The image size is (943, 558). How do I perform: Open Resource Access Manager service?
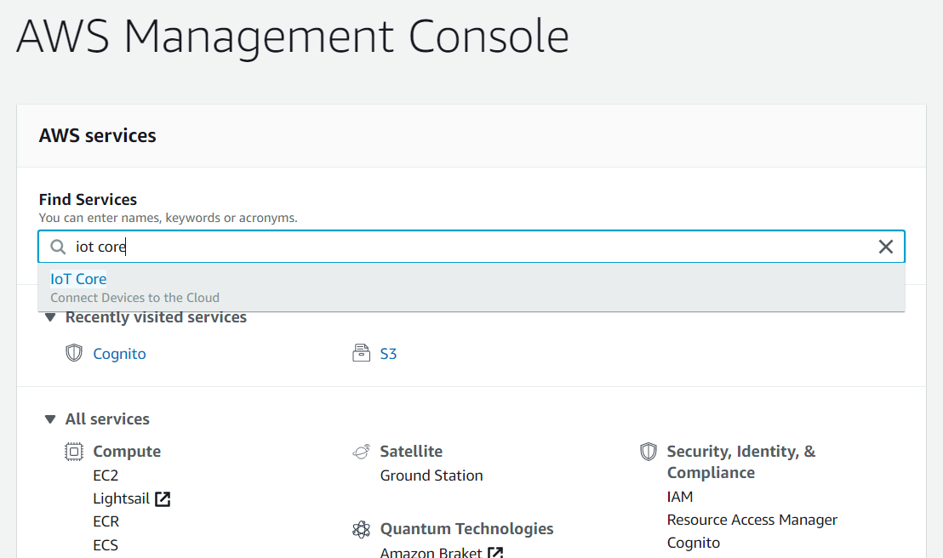point(752,520)
